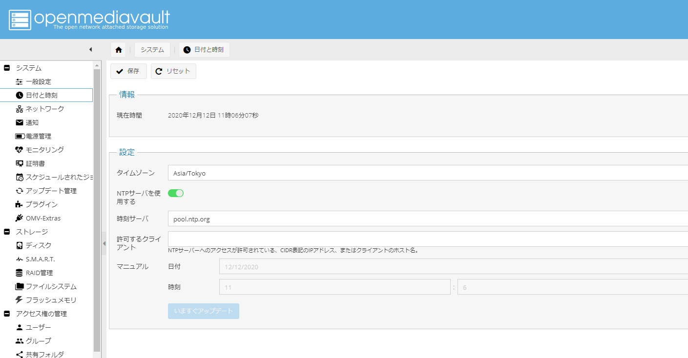This screenshot has height=358, width=688.
Task: Open RAID管理 page
Action: pos(39,273)
